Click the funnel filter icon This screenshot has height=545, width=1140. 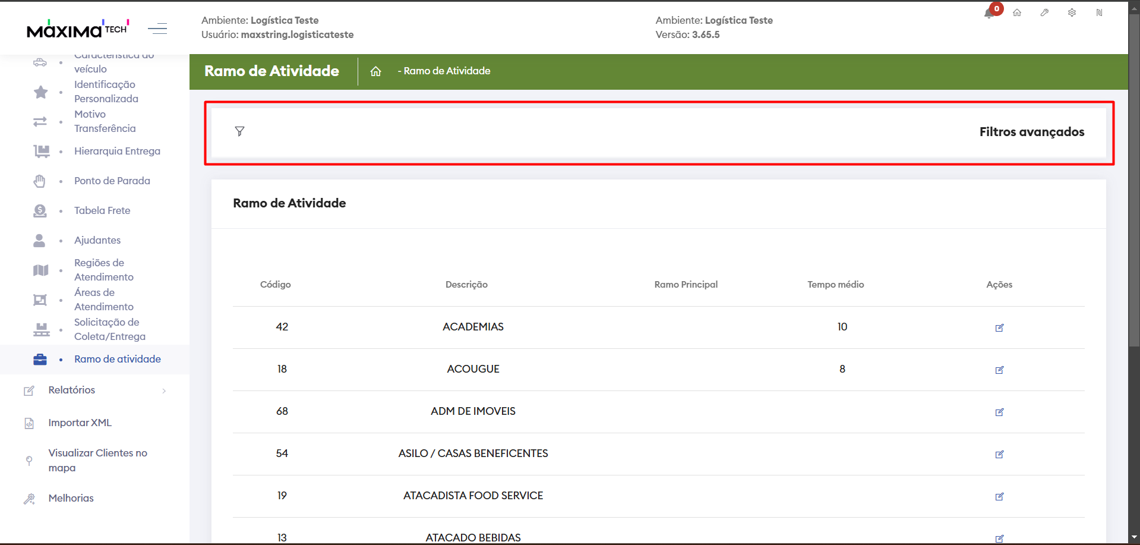(239, 131)
